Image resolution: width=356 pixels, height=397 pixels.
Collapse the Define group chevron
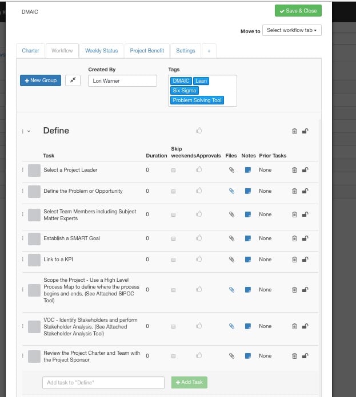[29, 131]
